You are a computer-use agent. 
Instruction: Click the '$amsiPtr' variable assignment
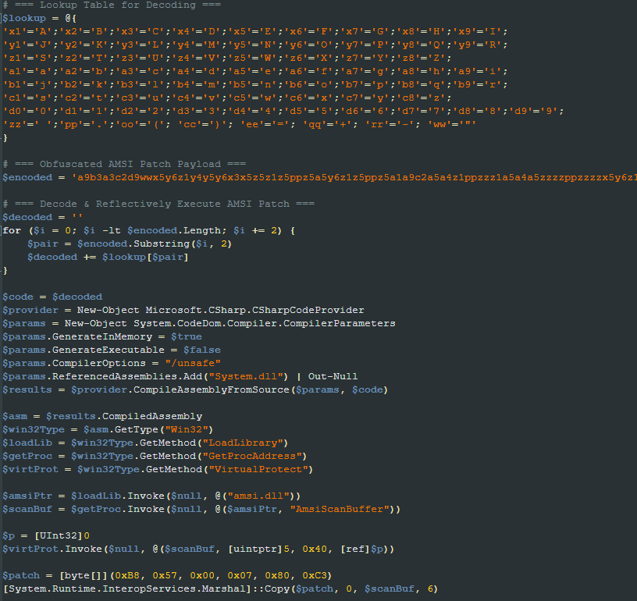coord(27,496)
